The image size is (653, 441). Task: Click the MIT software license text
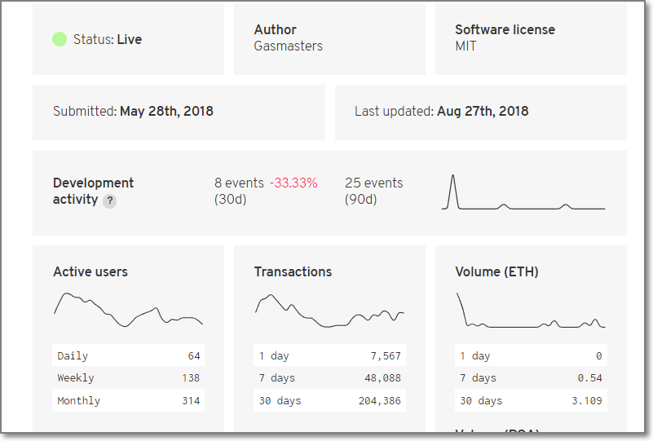pos(465,46)
